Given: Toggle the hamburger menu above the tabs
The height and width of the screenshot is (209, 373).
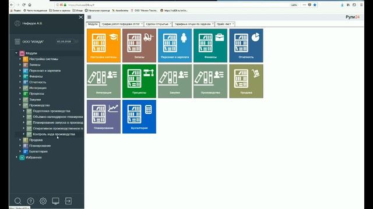Looking at the screenshot, I should (x=89, y=17).
